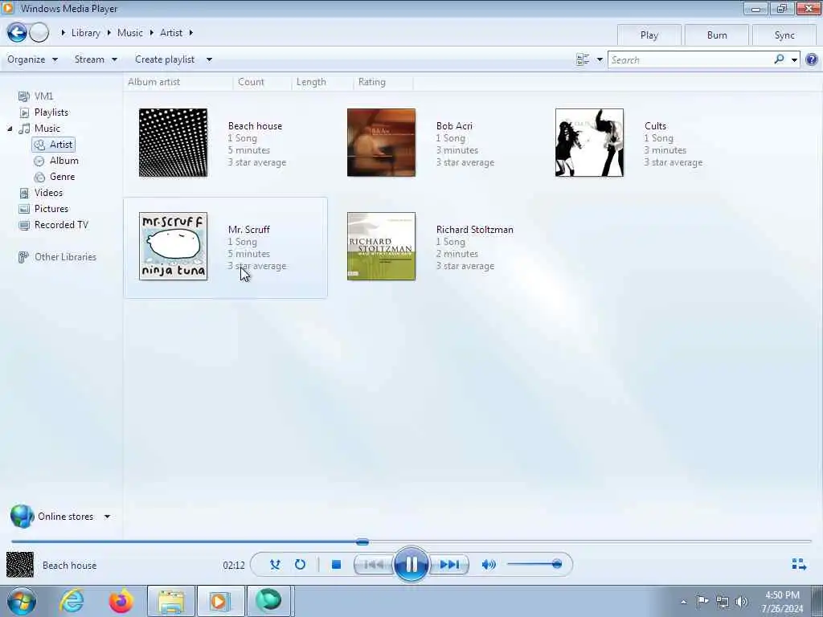The width and height of the screenshot is (823, 617).
Task: Select Artist view in sidebar
Action: point(54,145)
